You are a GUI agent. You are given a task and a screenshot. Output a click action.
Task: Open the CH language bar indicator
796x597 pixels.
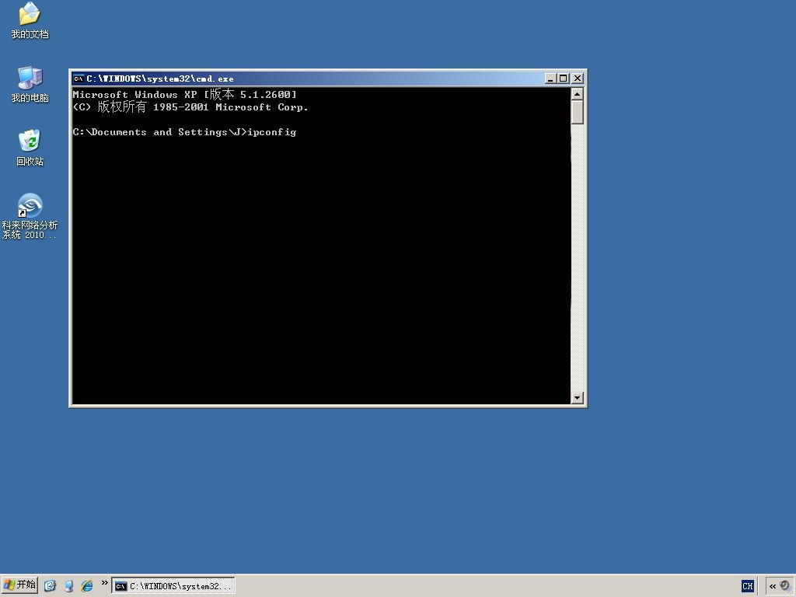tap(747, 586)
